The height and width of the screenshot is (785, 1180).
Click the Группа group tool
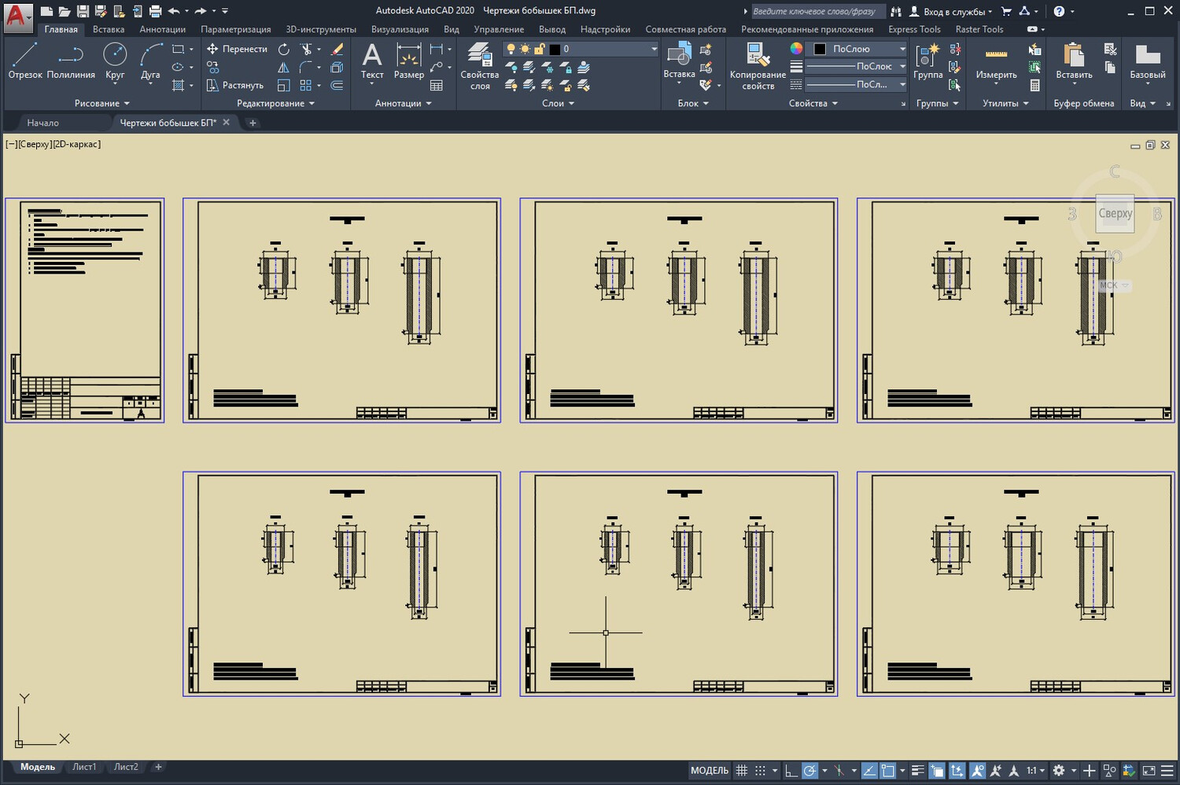(927, 61)
